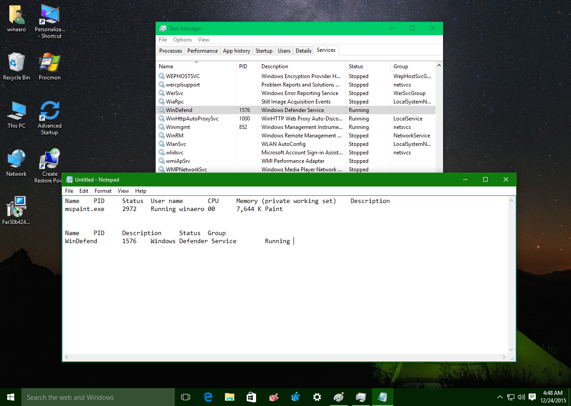This screenshot has height=406, width=571.
Task: Click the Notepad icon on the taskbar
Action: pos(382,397)
